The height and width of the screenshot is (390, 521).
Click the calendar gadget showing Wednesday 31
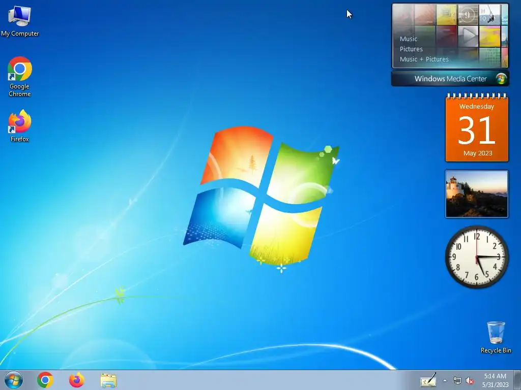(x=477, y=127)
